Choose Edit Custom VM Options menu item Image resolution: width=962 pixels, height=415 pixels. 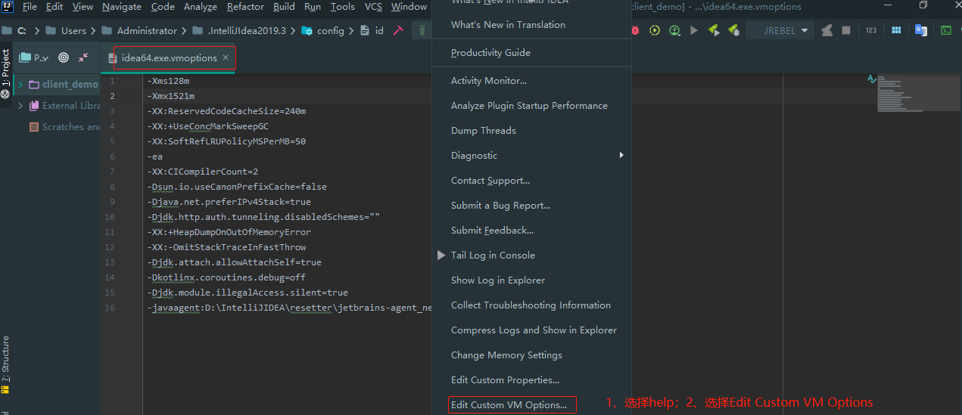[x=509, y=405]
